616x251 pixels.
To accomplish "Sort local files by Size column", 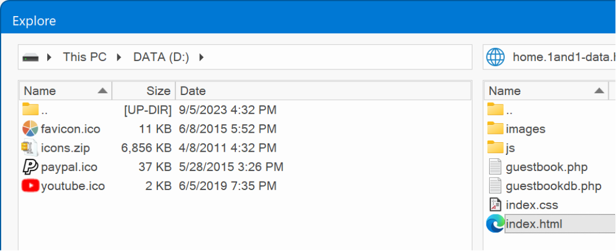I will click(x=144, y=91).
